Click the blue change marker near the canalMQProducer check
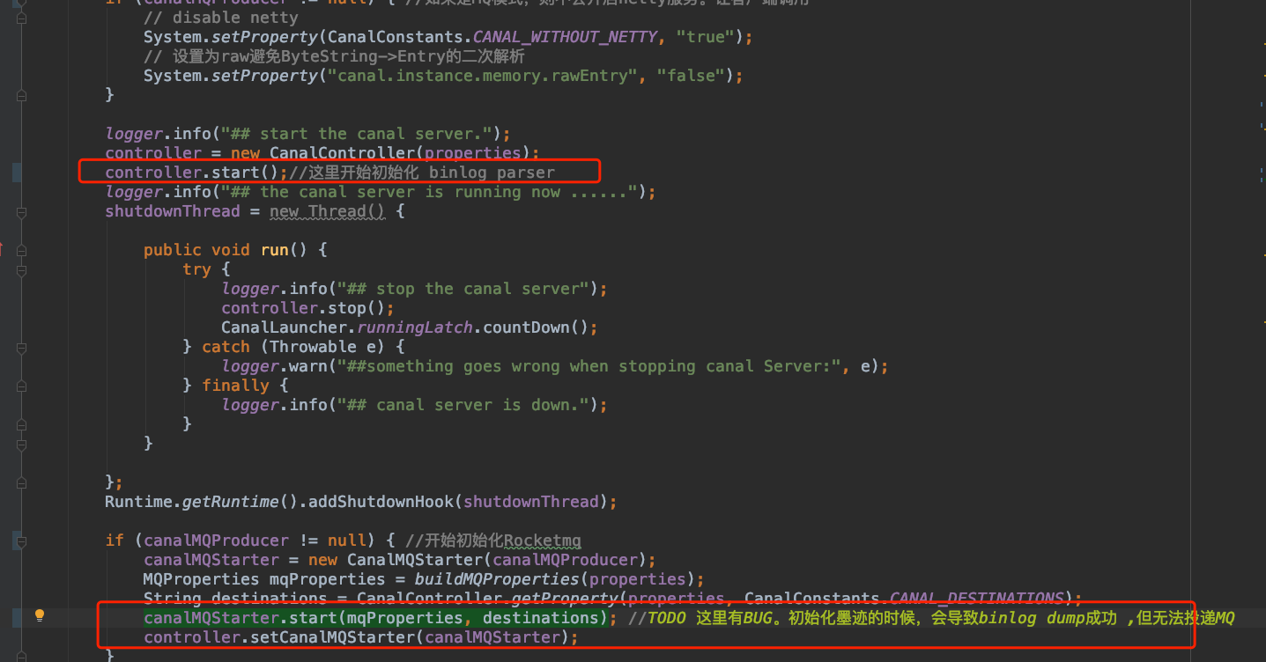Screen dimensions: 1266x662 click(16, 540)
